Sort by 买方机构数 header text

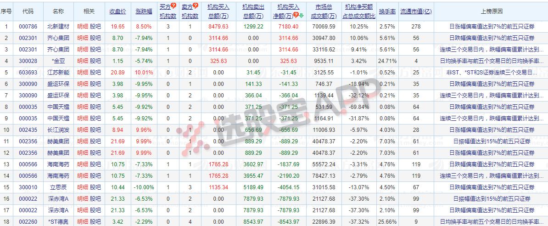pos(168,11)
